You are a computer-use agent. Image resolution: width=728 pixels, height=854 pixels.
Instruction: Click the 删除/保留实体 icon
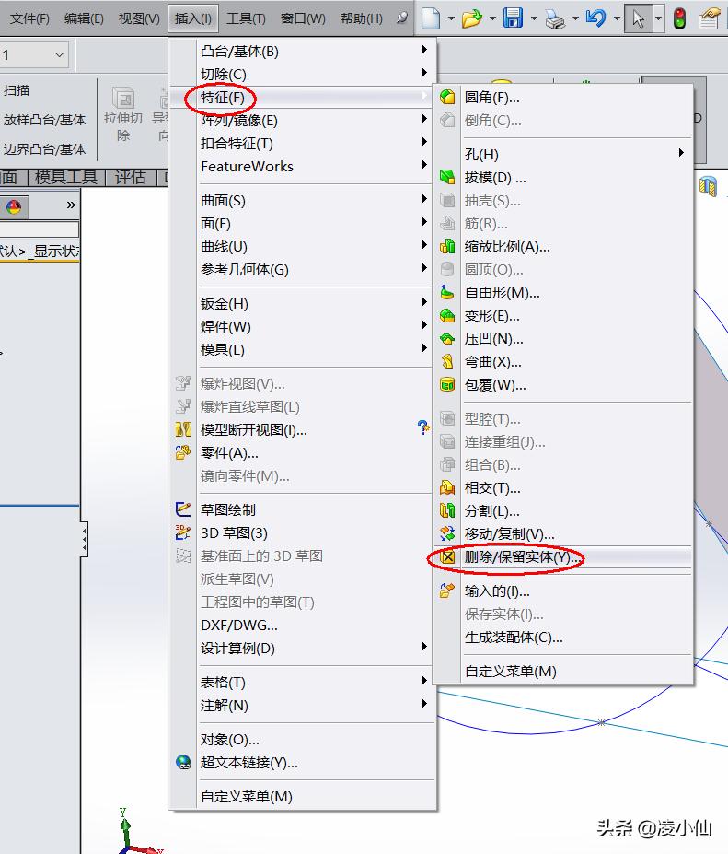(447, 556)
